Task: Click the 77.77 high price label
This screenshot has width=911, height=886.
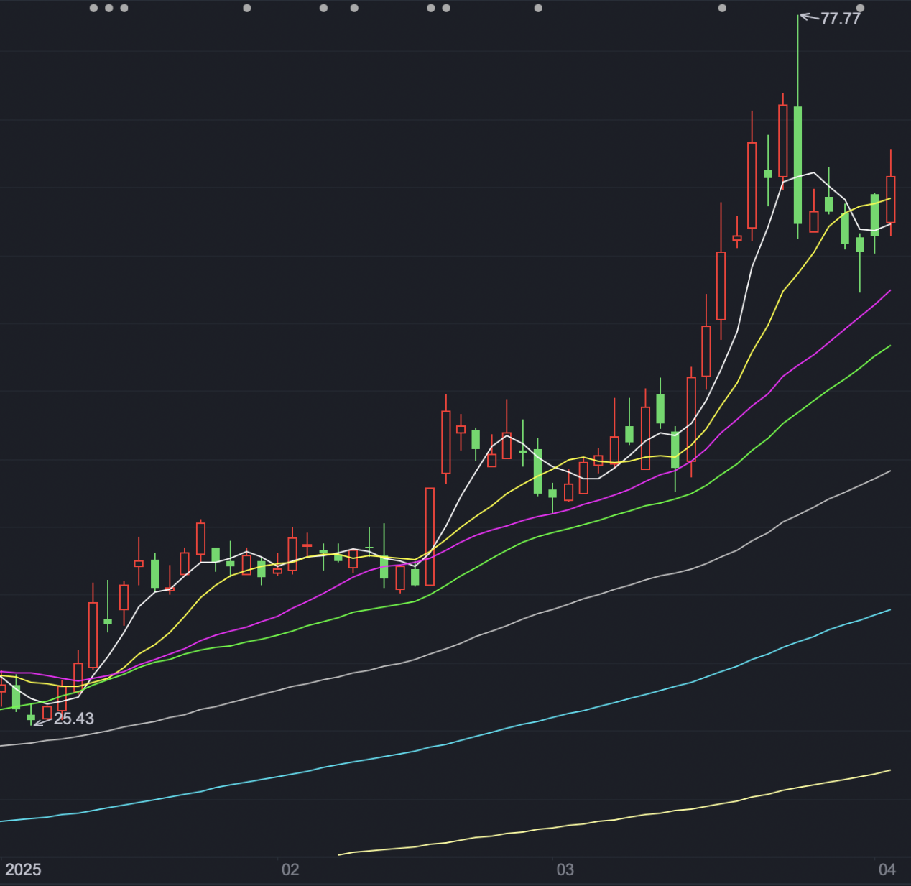Action: [x=840, y=19]
